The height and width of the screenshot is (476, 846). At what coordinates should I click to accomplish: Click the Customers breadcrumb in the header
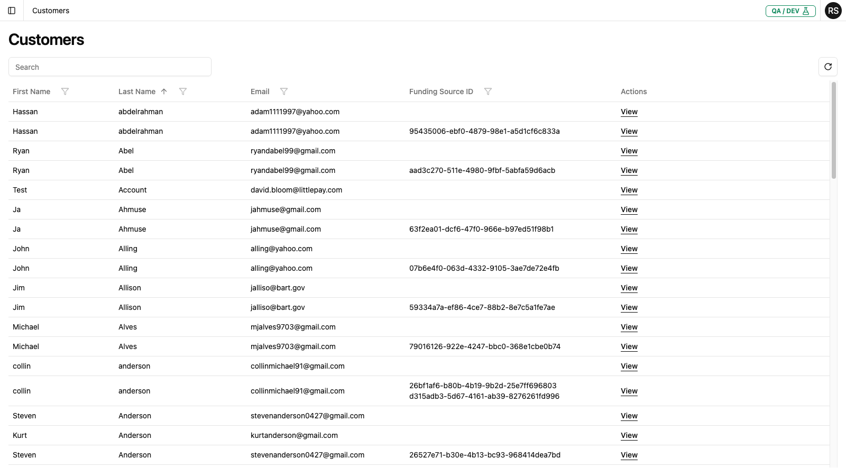pos(50,11)
